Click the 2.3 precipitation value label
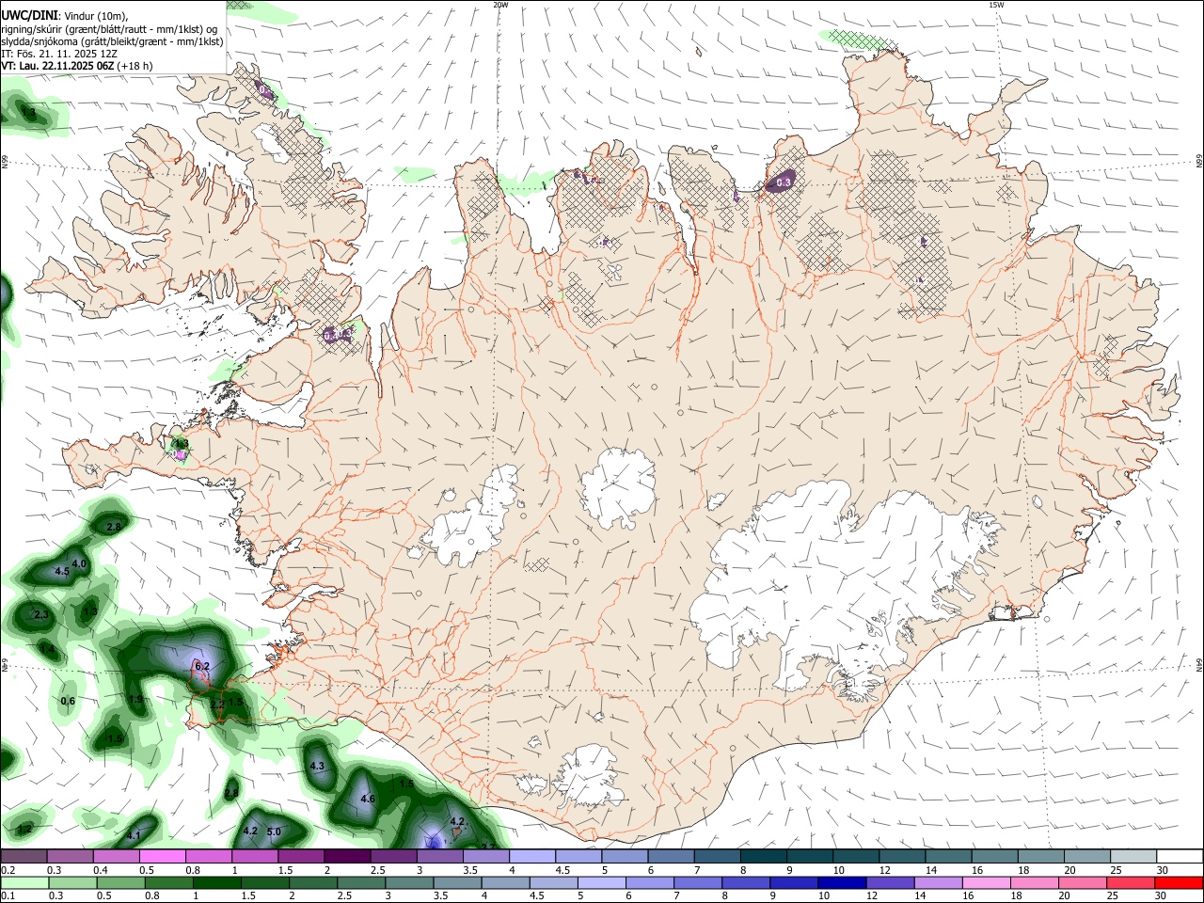This screenshot has height=903, width=1204. [x=41, y=614]
